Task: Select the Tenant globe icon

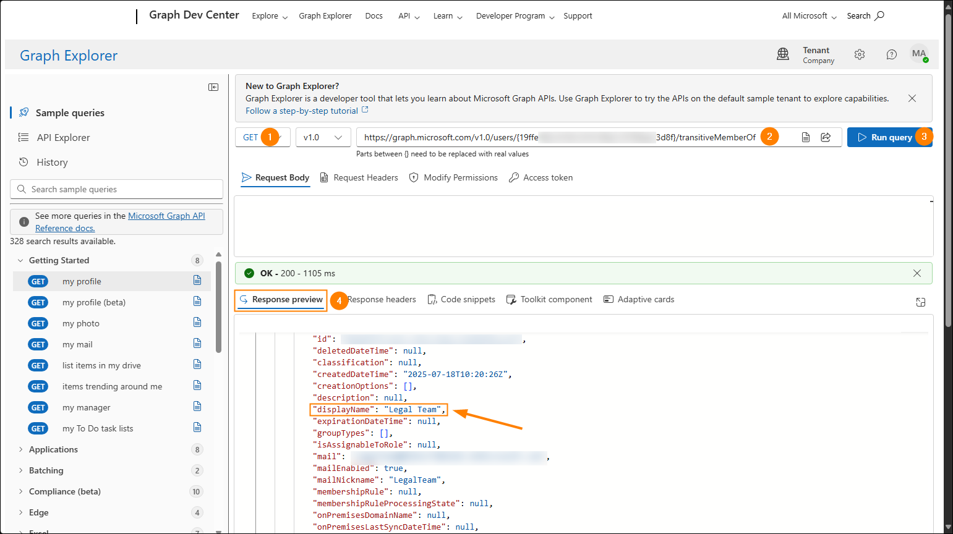Action: pos(783,54)
